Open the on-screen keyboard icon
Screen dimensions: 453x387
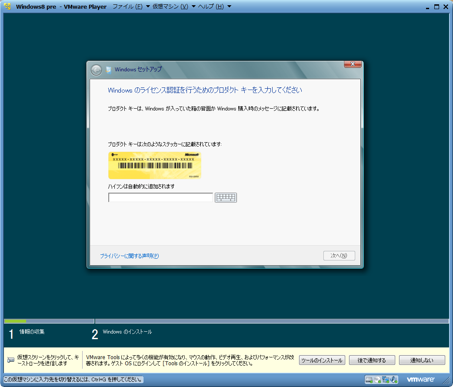(x=226, y=198)
